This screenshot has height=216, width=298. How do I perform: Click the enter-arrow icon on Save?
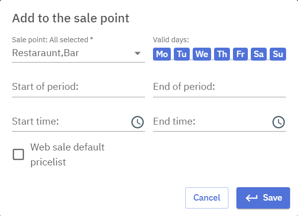252,198
